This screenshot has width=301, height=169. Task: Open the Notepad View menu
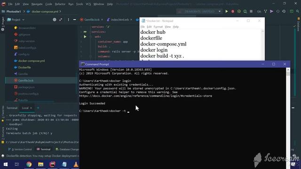click(x=167, y=27)
